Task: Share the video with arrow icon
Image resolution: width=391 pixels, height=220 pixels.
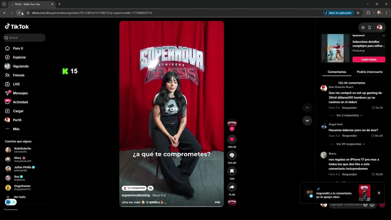Action: click(232, 187)
